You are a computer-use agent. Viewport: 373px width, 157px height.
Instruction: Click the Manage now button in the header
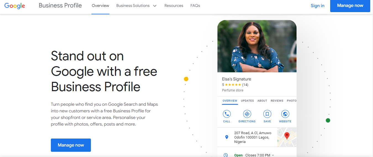350,6
